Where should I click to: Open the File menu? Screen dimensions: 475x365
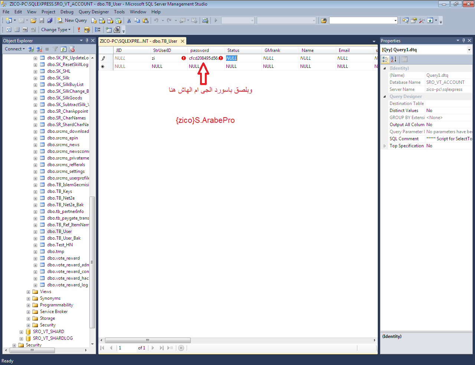tap(6, 12)
